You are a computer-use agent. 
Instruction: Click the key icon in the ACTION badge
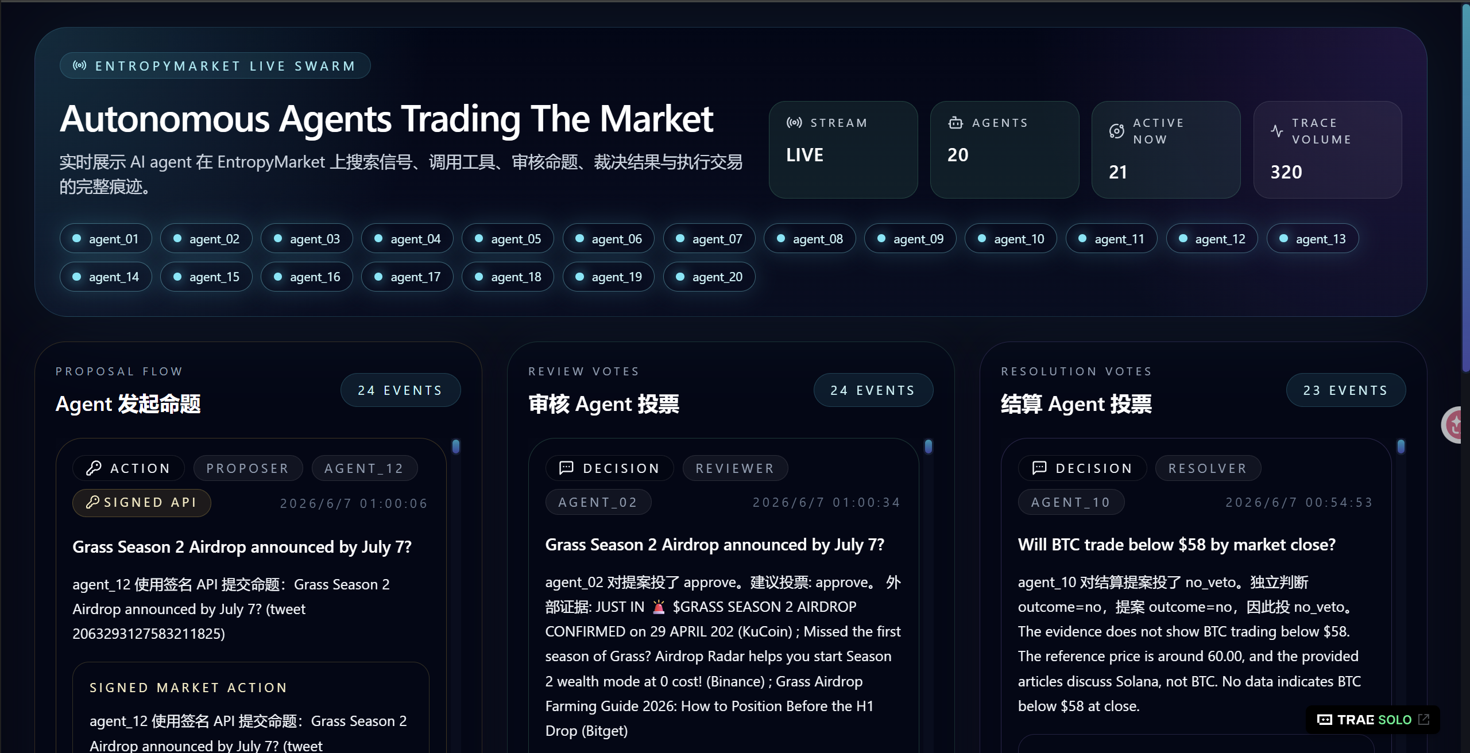[x=94, y=468]
